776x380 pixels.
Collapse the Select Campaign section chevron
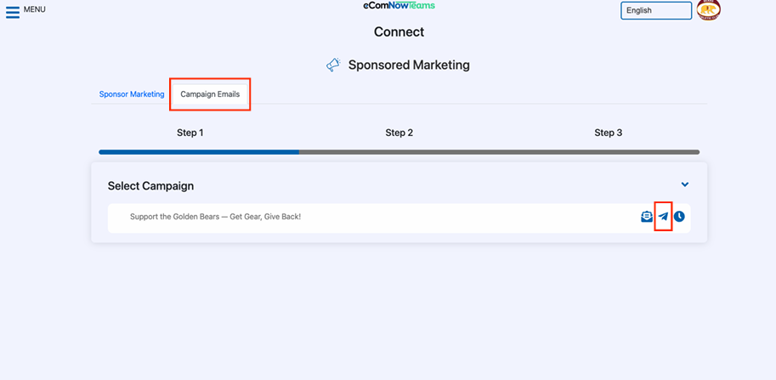click(x=685, y=184)
